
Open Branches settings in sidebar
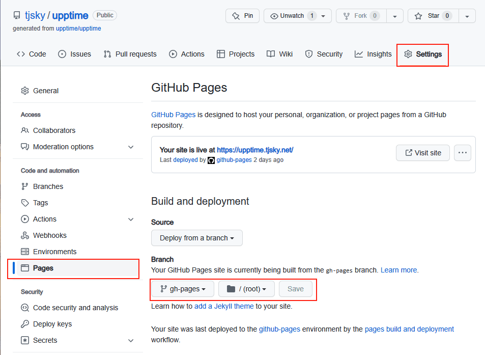point(78,186)
